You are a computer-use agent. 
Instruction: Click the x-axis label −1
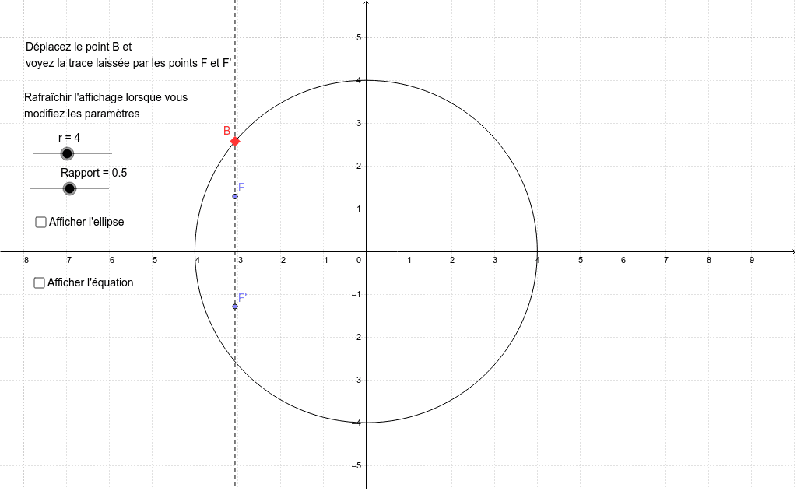(x=323, y=260)
